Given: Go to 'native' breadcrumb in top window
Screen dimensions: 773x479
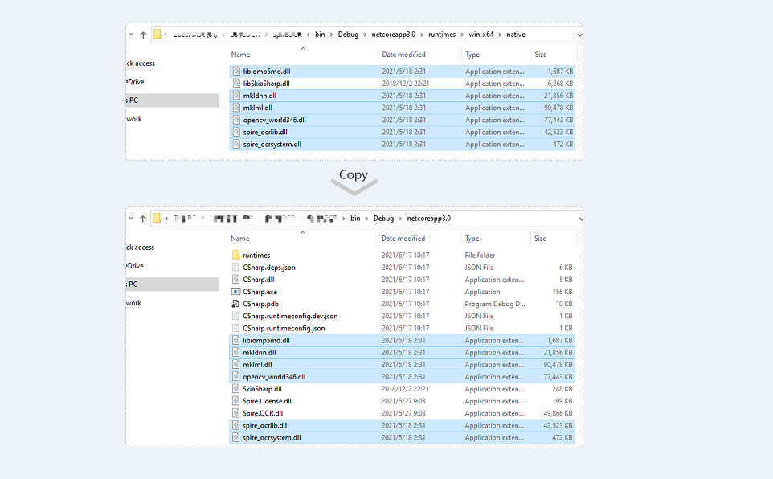Looking at the screenshot, I should point(516,35).
